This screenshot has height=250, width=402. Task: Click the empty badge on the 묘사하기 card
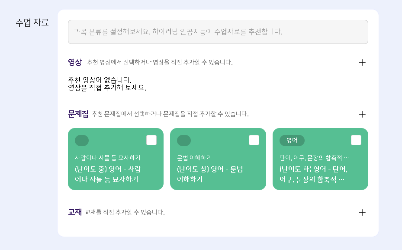[82, 141]
